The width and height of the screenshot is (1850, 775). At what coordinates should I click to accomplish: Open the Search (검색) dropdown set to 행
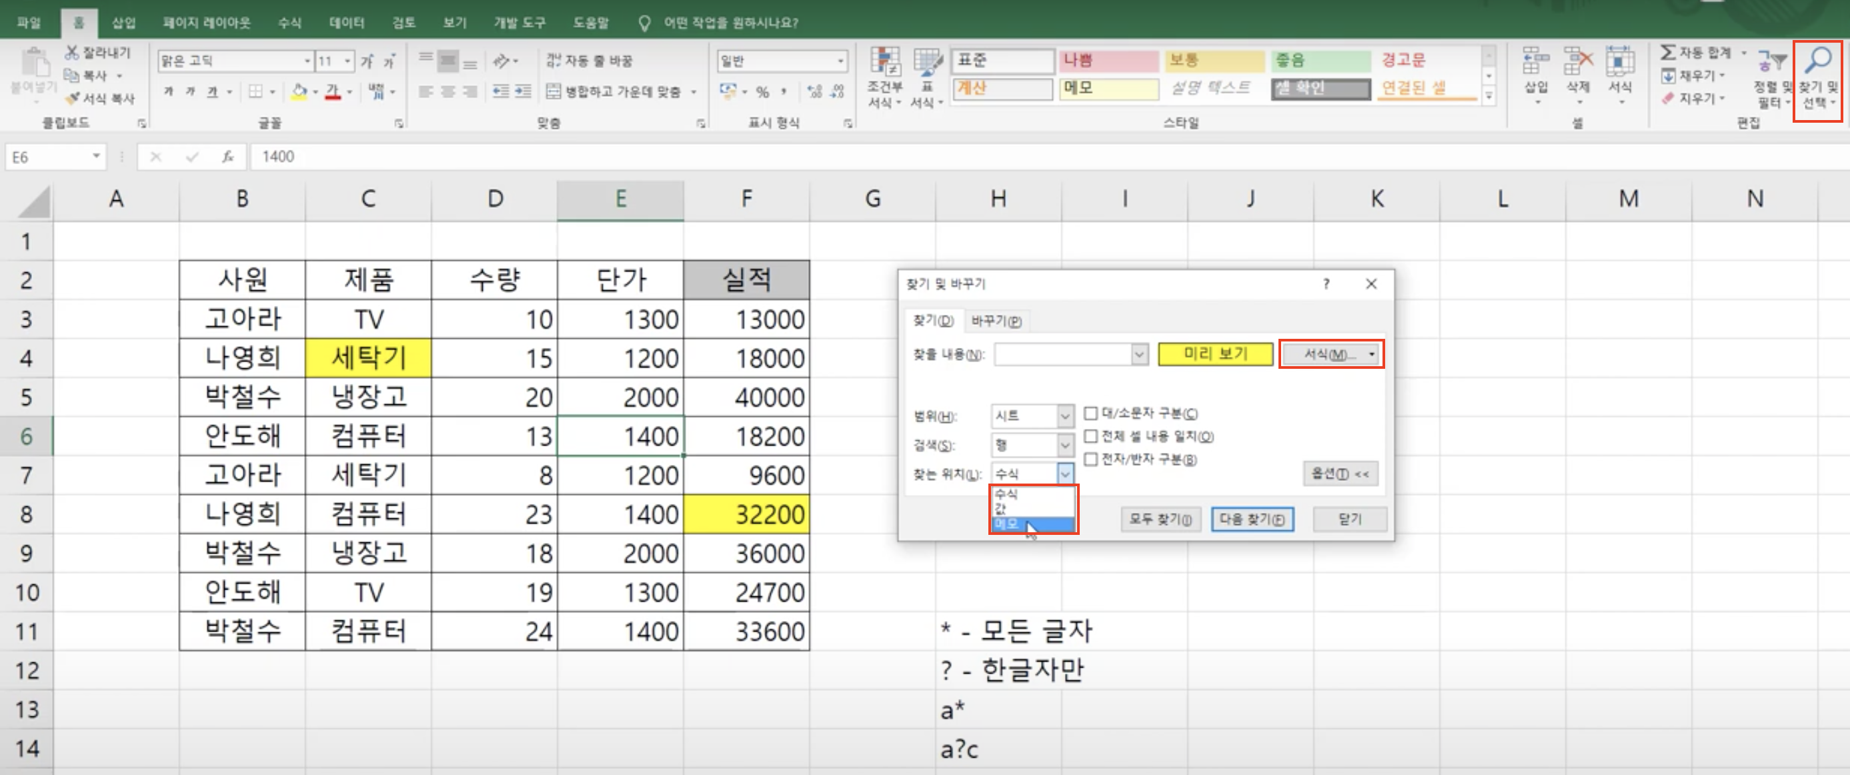pyautogui.click(x=1065, y=446)
